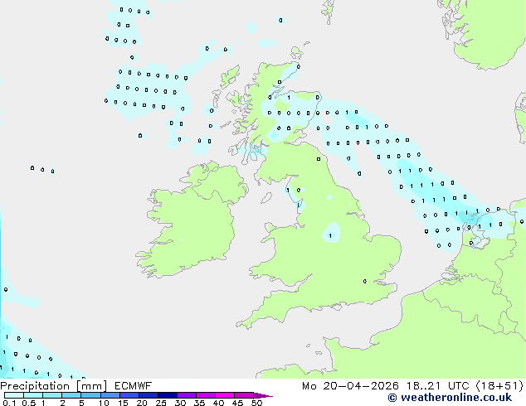
Task: Click the over-50 arrow tip of the legend
Action: 263,395
